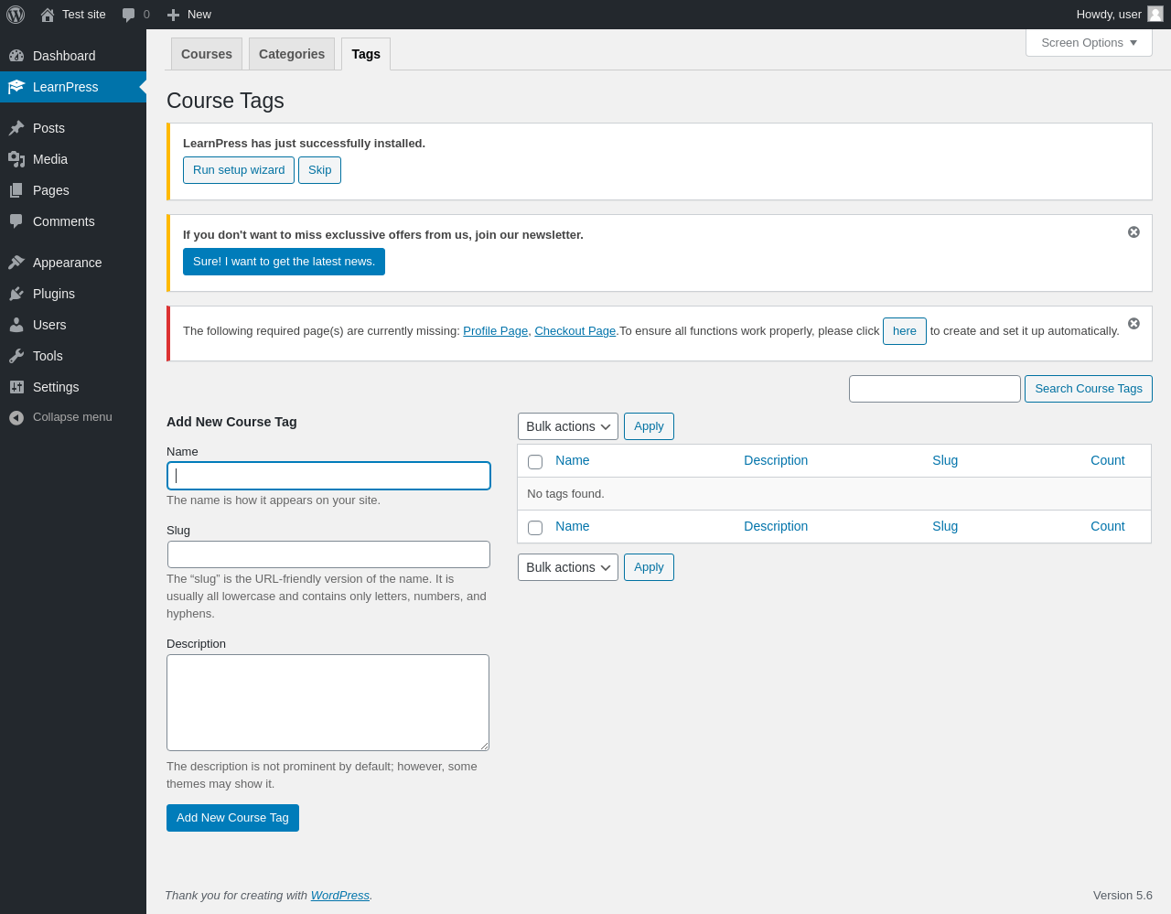Click the Settings sliders icon
The width and height of the screenshot is (1171, 914).
point(16,387)
